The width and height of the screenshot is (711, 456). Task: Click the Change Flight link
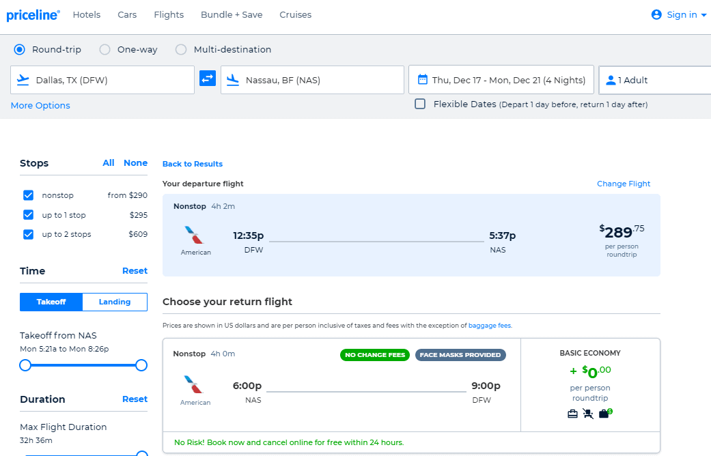(624, 184)
